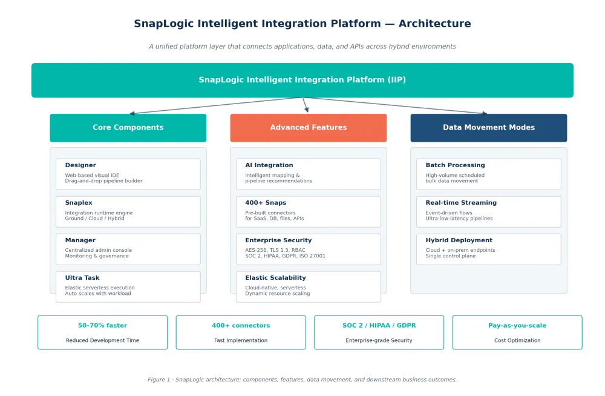The height and width of the screenshot is (396, 605).
Task: Click the Manager component card title
Action: (80, 240)
